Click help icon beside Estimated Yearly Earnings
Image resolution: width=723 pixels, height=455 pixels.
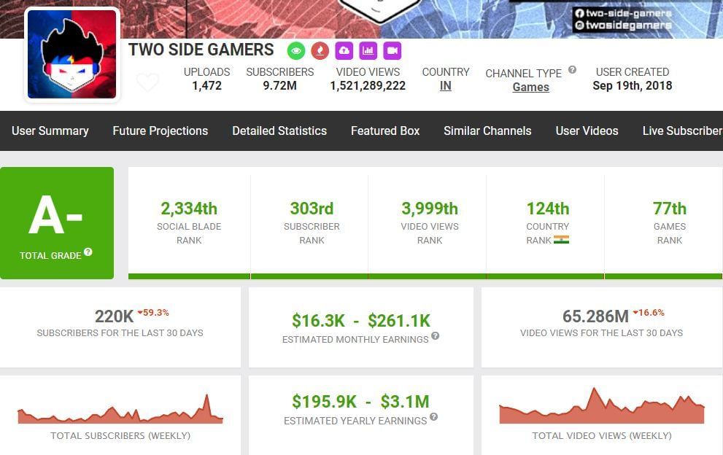point(434,417)
